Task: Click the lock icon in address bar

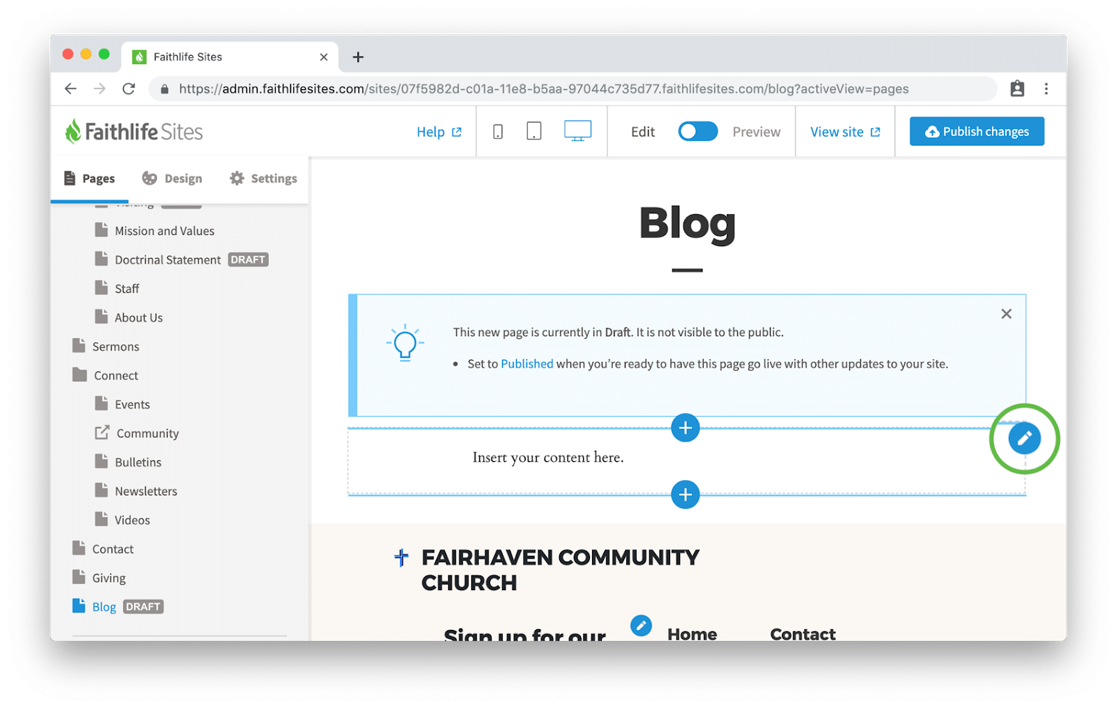Action: click(x=165, y=89)
